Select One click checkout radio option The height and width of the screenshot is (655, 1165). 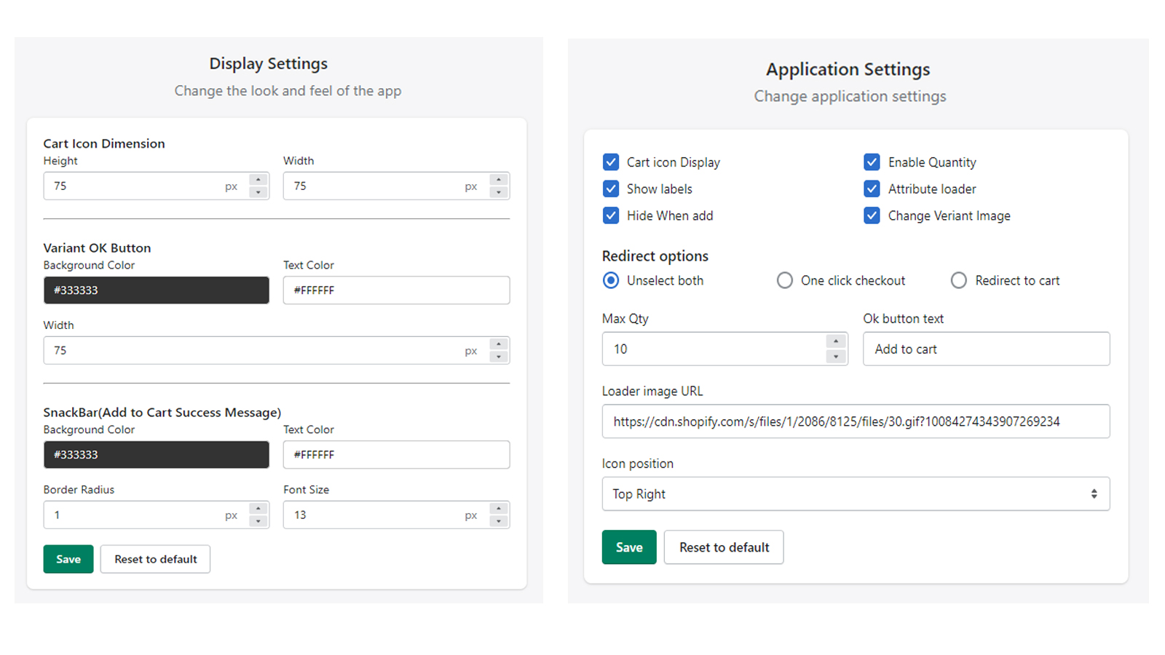click(784, 281)
